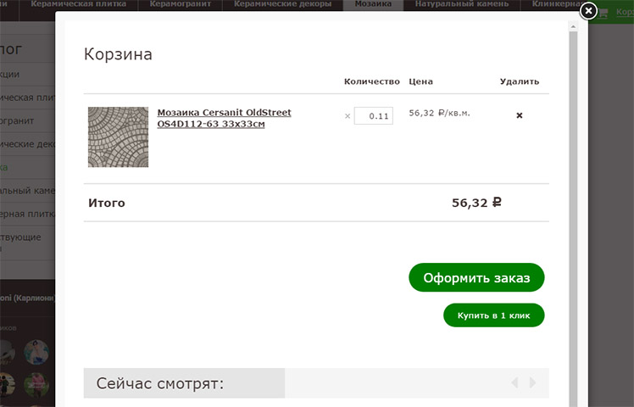634x407 pixels.
Task: Click the Корзина link next to cart icon
Action: [625, 12]
